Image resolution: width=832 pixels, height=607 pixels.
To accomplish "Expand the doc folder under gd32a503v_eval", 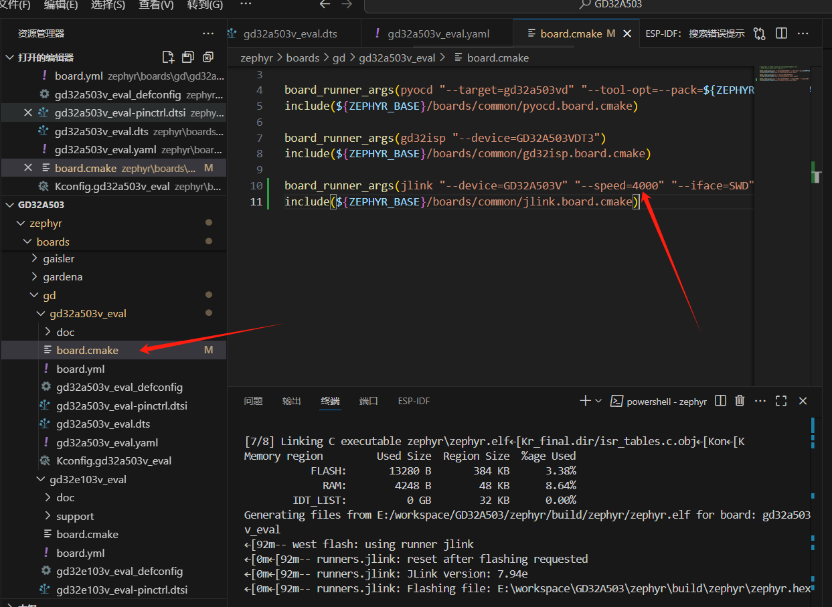I will click(x=48, y=332).
